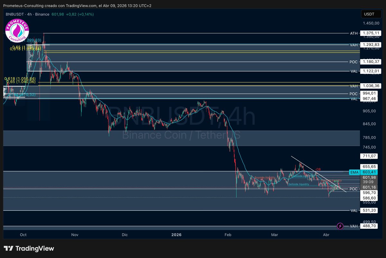Image resolution: width=386 pixels, height=258 pixels.
Task: Click the TradingView logo at bottom left
Action: (29, 248)
